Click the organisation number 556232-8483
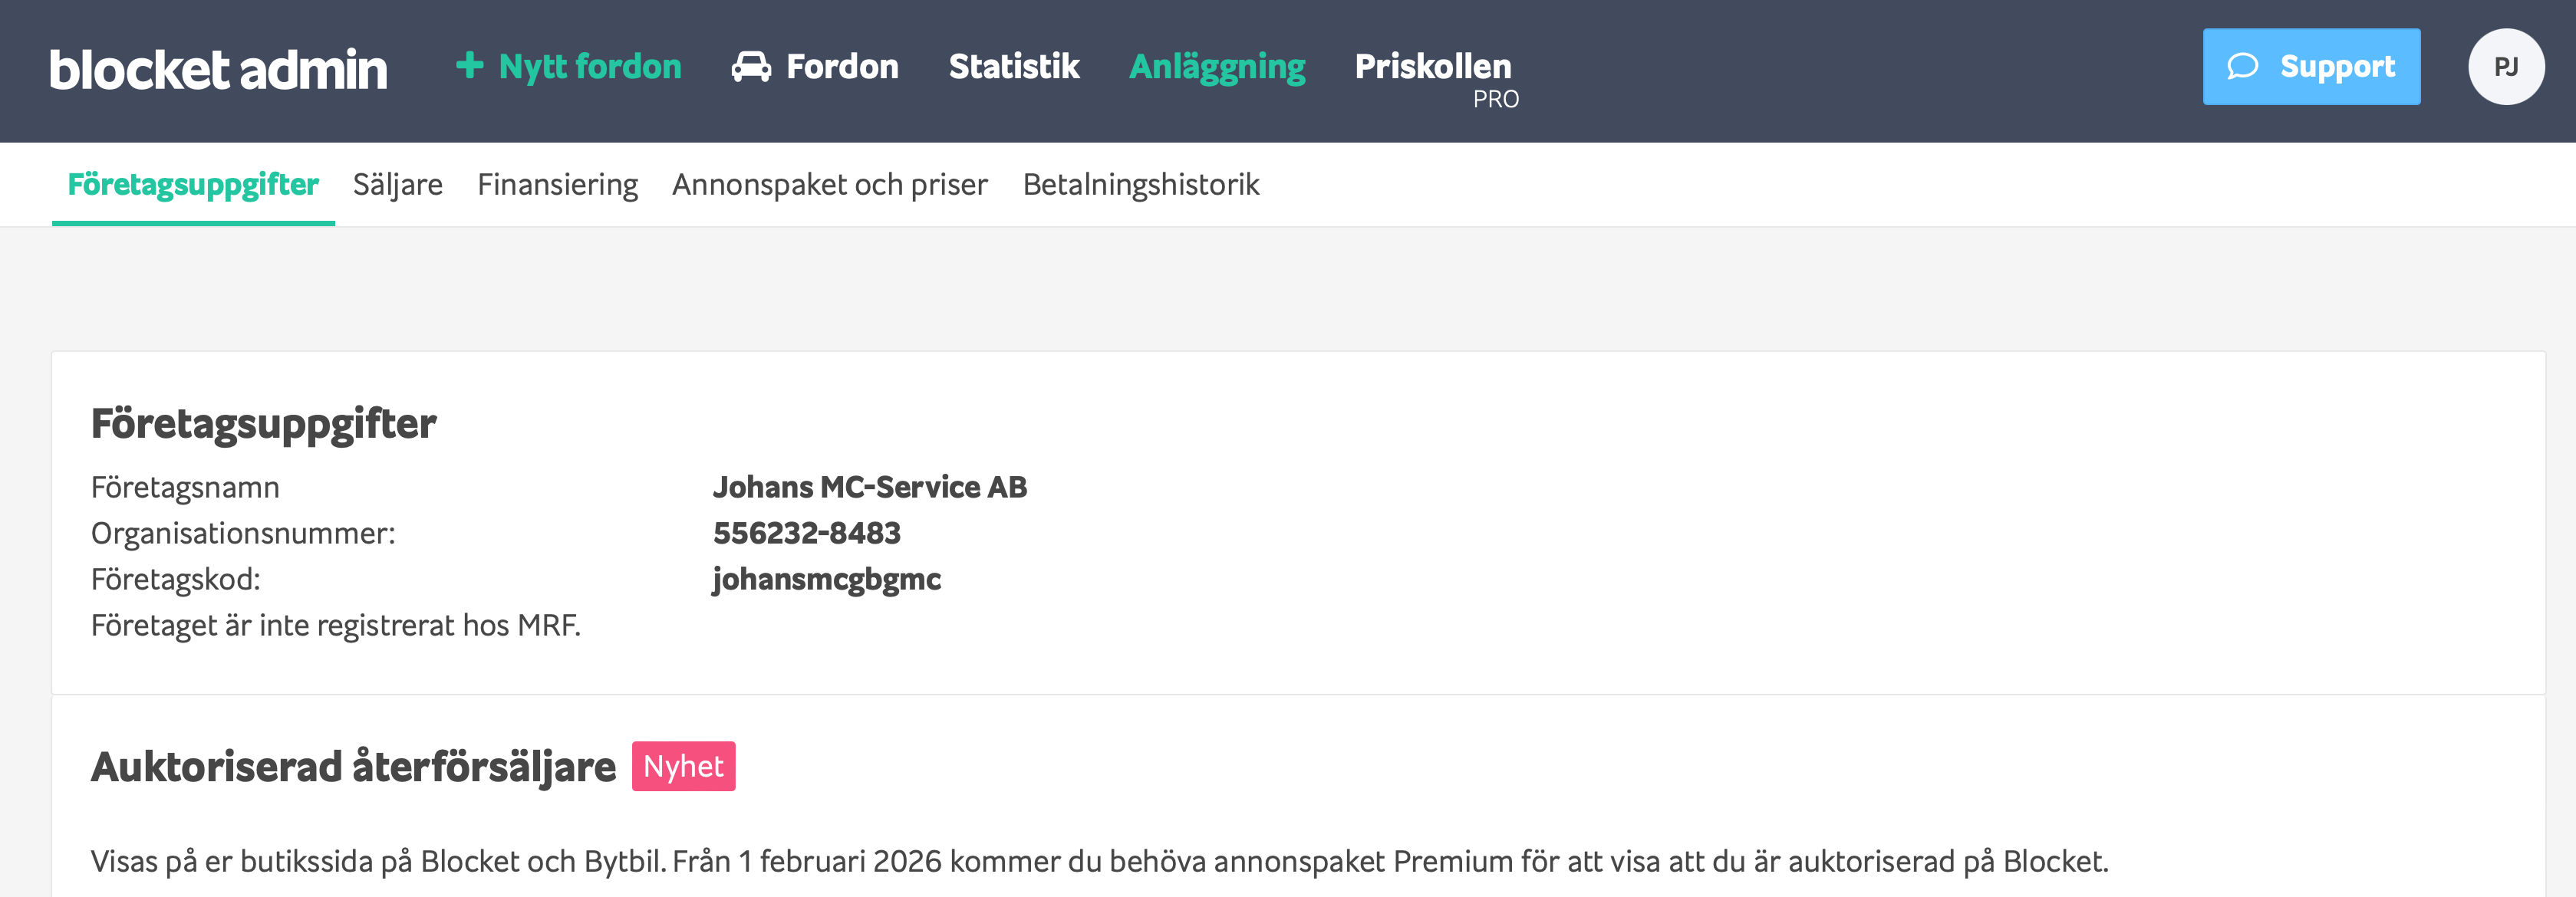This screenshot has width=2576, height=897. pos(806,534)
